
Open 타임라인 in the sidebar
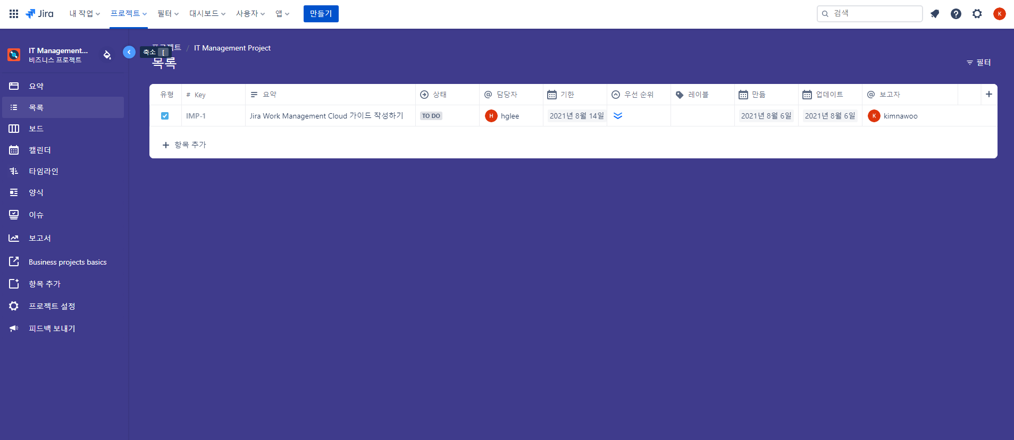tap(63, 171)
